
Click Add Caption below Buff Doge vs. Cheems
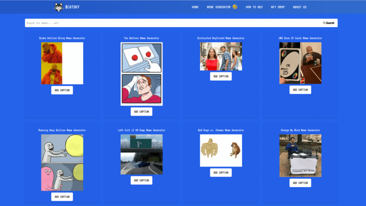click(x=221, y=173)
